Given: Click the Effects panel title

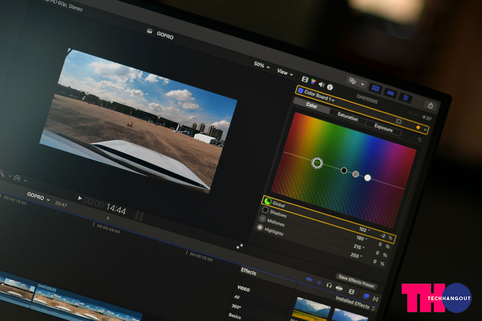Looking at the screenshot, I should tap(249, 271).
